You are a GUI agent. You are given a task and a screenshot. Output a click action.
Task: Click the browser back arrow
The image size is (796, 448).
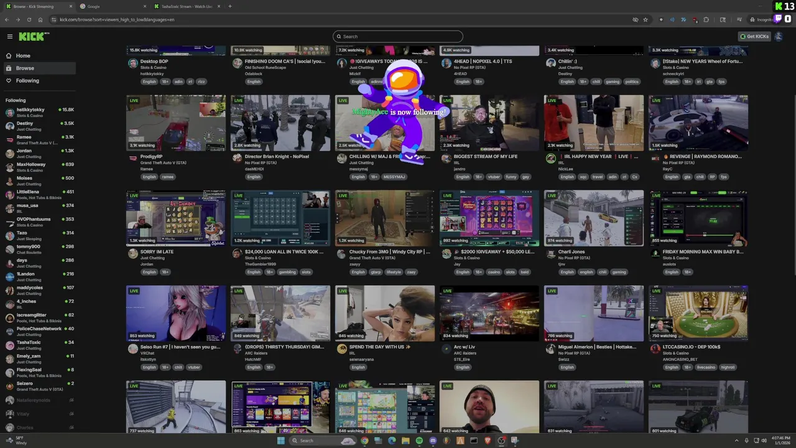coord(7,19)
